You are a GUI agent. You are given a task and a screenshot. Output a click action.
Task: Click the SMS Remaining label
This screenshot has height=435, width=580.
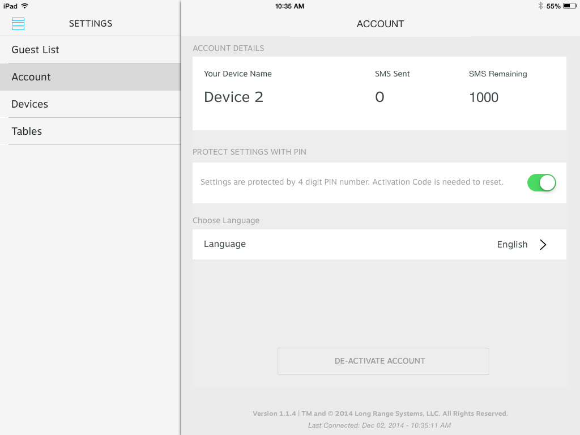(498, 74)
